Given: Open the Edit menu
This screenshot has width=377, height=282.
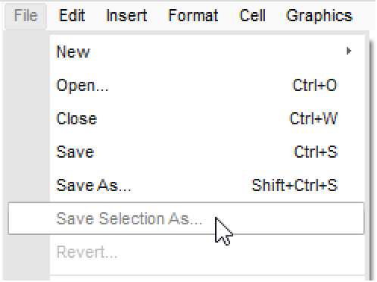Looking at the screenshot, I should click(x=72, y=16).
